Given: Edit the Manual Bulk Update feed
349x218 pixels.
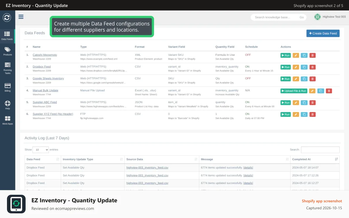Looking at the screenshot, I should [x=312, y=91].
